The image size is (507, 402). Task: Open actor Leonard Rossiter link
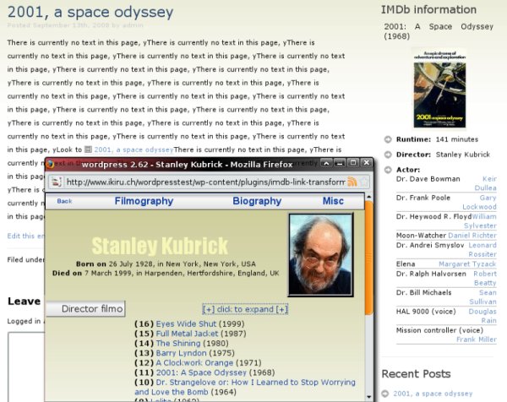(482, 249)
